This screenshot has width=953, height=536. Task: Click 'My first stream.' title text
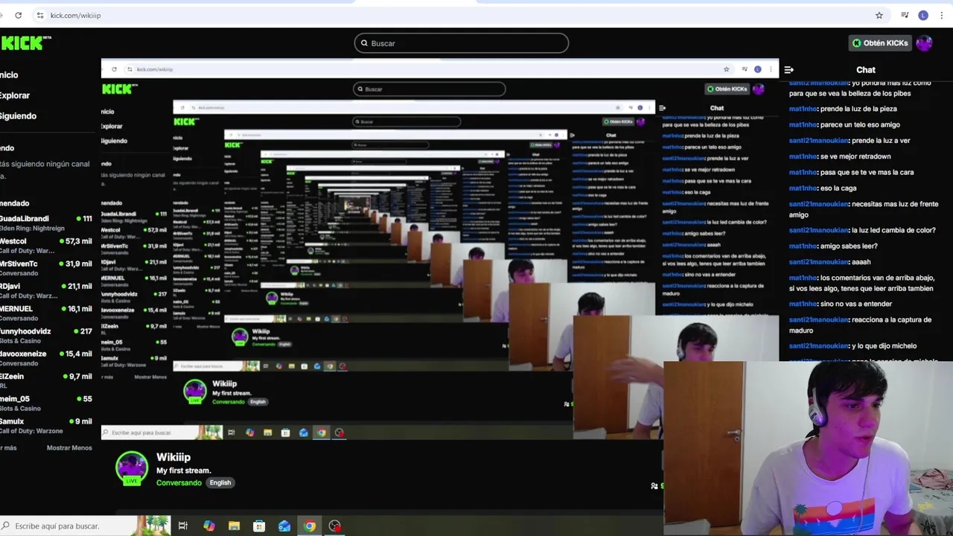click(184, 470)
